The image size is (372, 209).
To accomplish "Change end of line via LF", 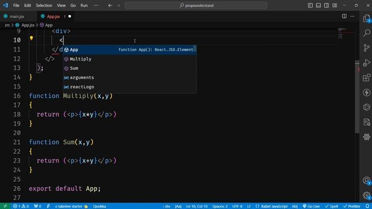I will (249, 206).
